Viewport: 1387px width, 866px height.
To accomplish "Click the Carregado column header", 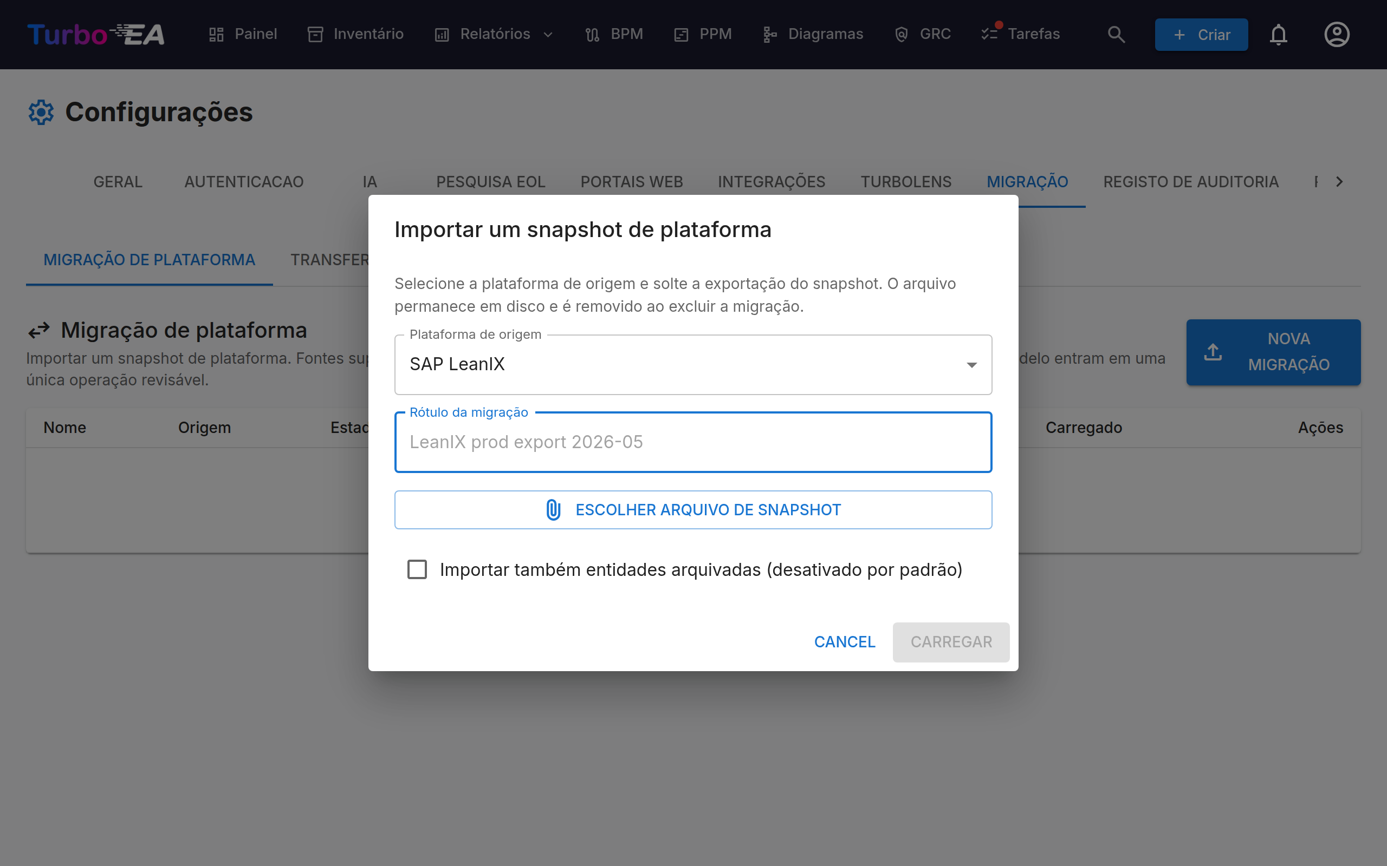I will pyautogui.click(x=1083, y=428).
